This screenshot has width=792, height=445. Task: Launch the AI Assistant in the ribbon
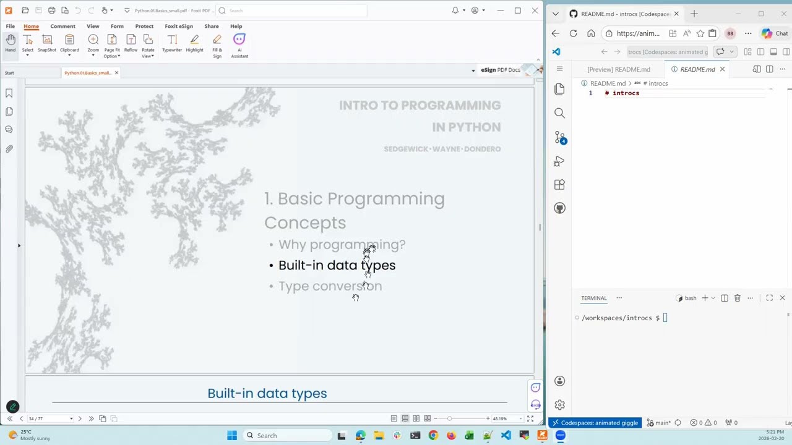point(239,46)
